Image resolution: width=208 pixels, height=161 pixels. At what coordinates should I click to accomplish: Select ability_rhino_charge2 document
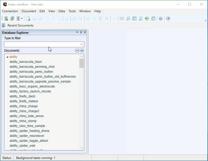(x=24, y=111)
